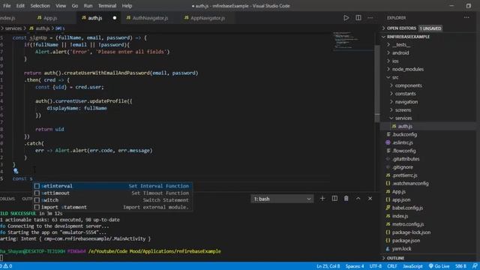Open the File menu
480x270 pixels.
[7, 6]
